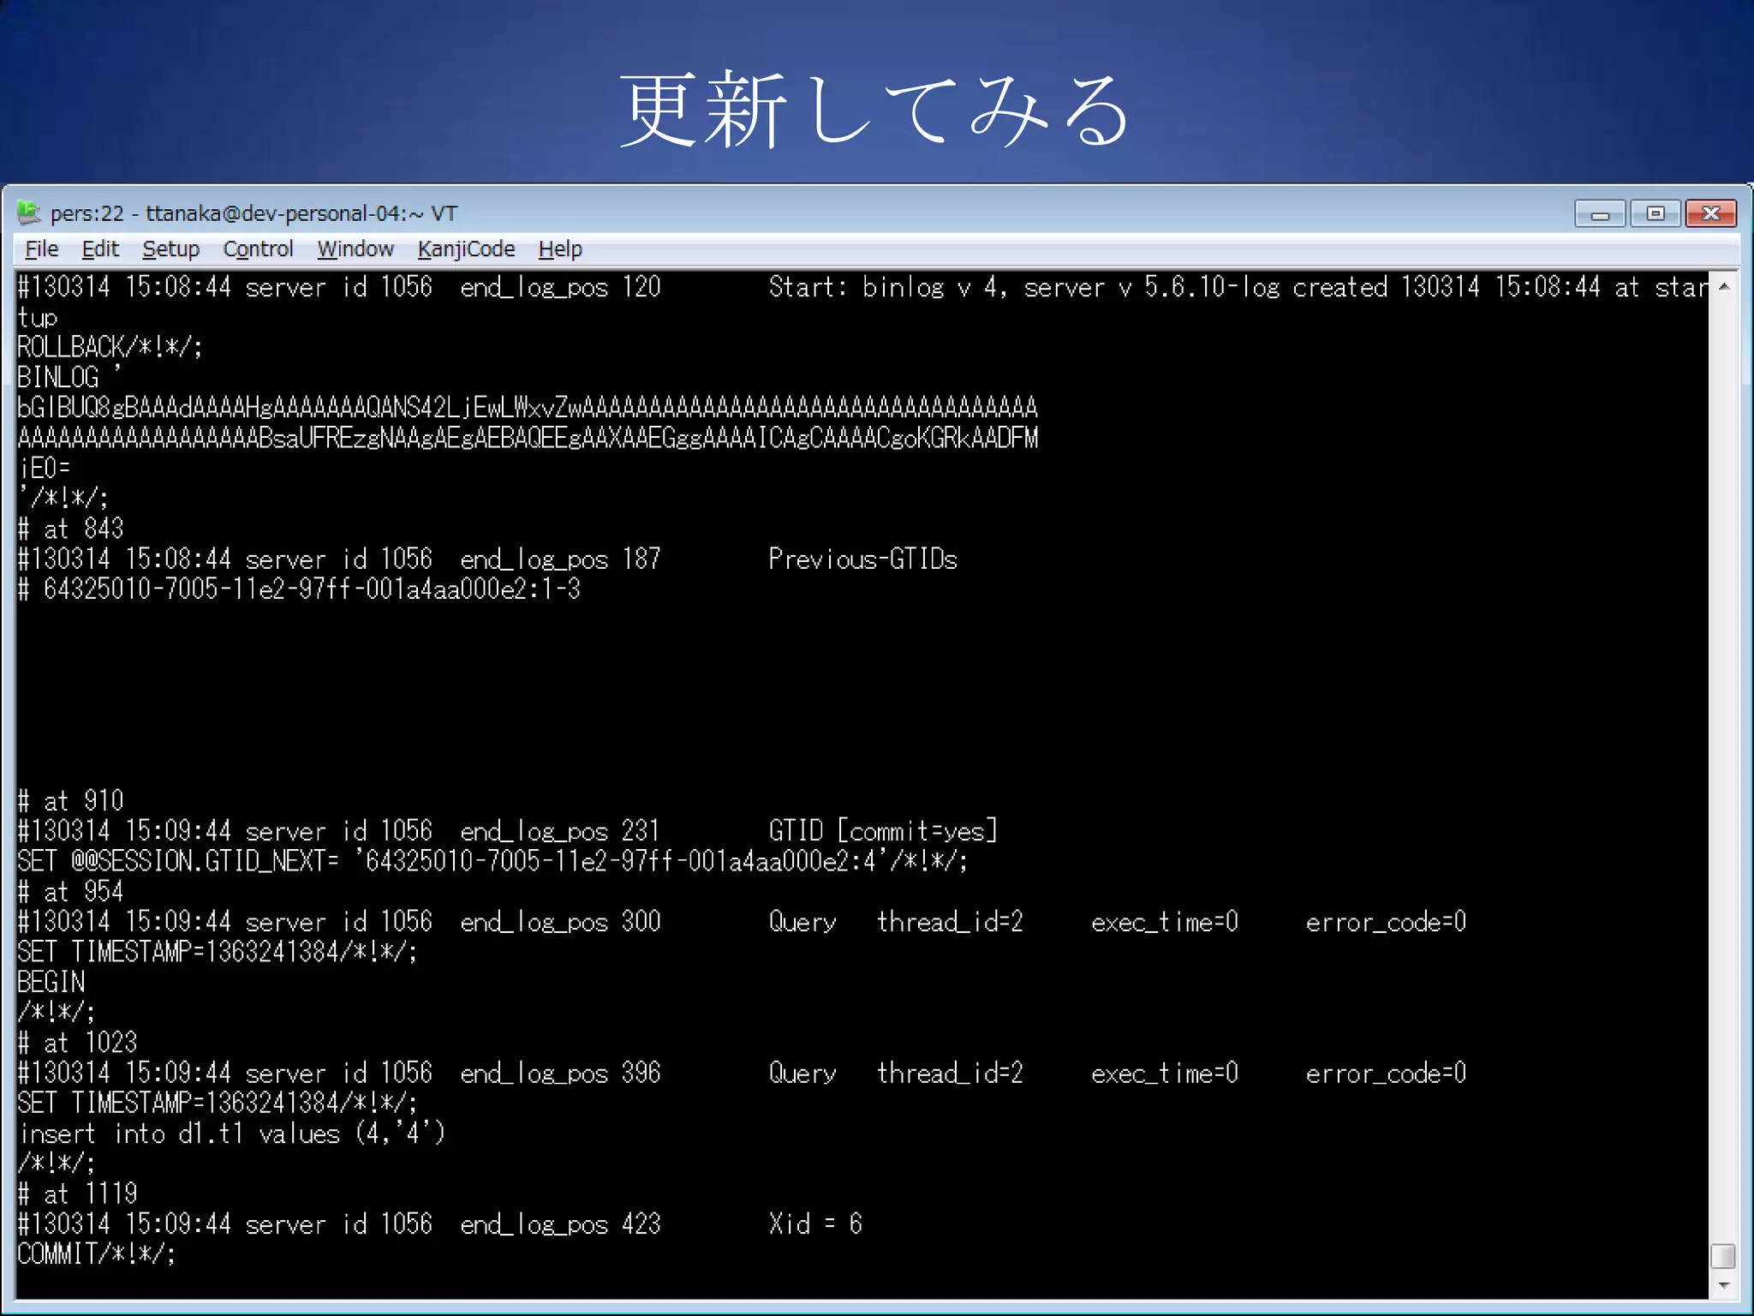Viewport: 1754px width, 1316px height.
Task: Click the insert into d1.t1 statement
Action: coord(231,1134)
